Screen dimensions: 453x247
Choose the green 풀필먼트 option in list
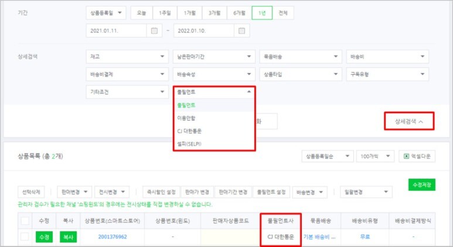(x=214, y=105)
